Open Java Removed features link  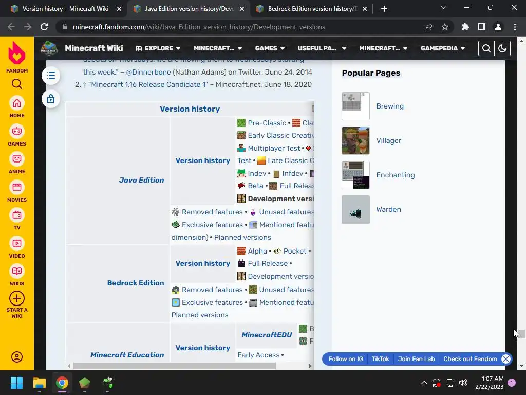click(x=212, y=212)
